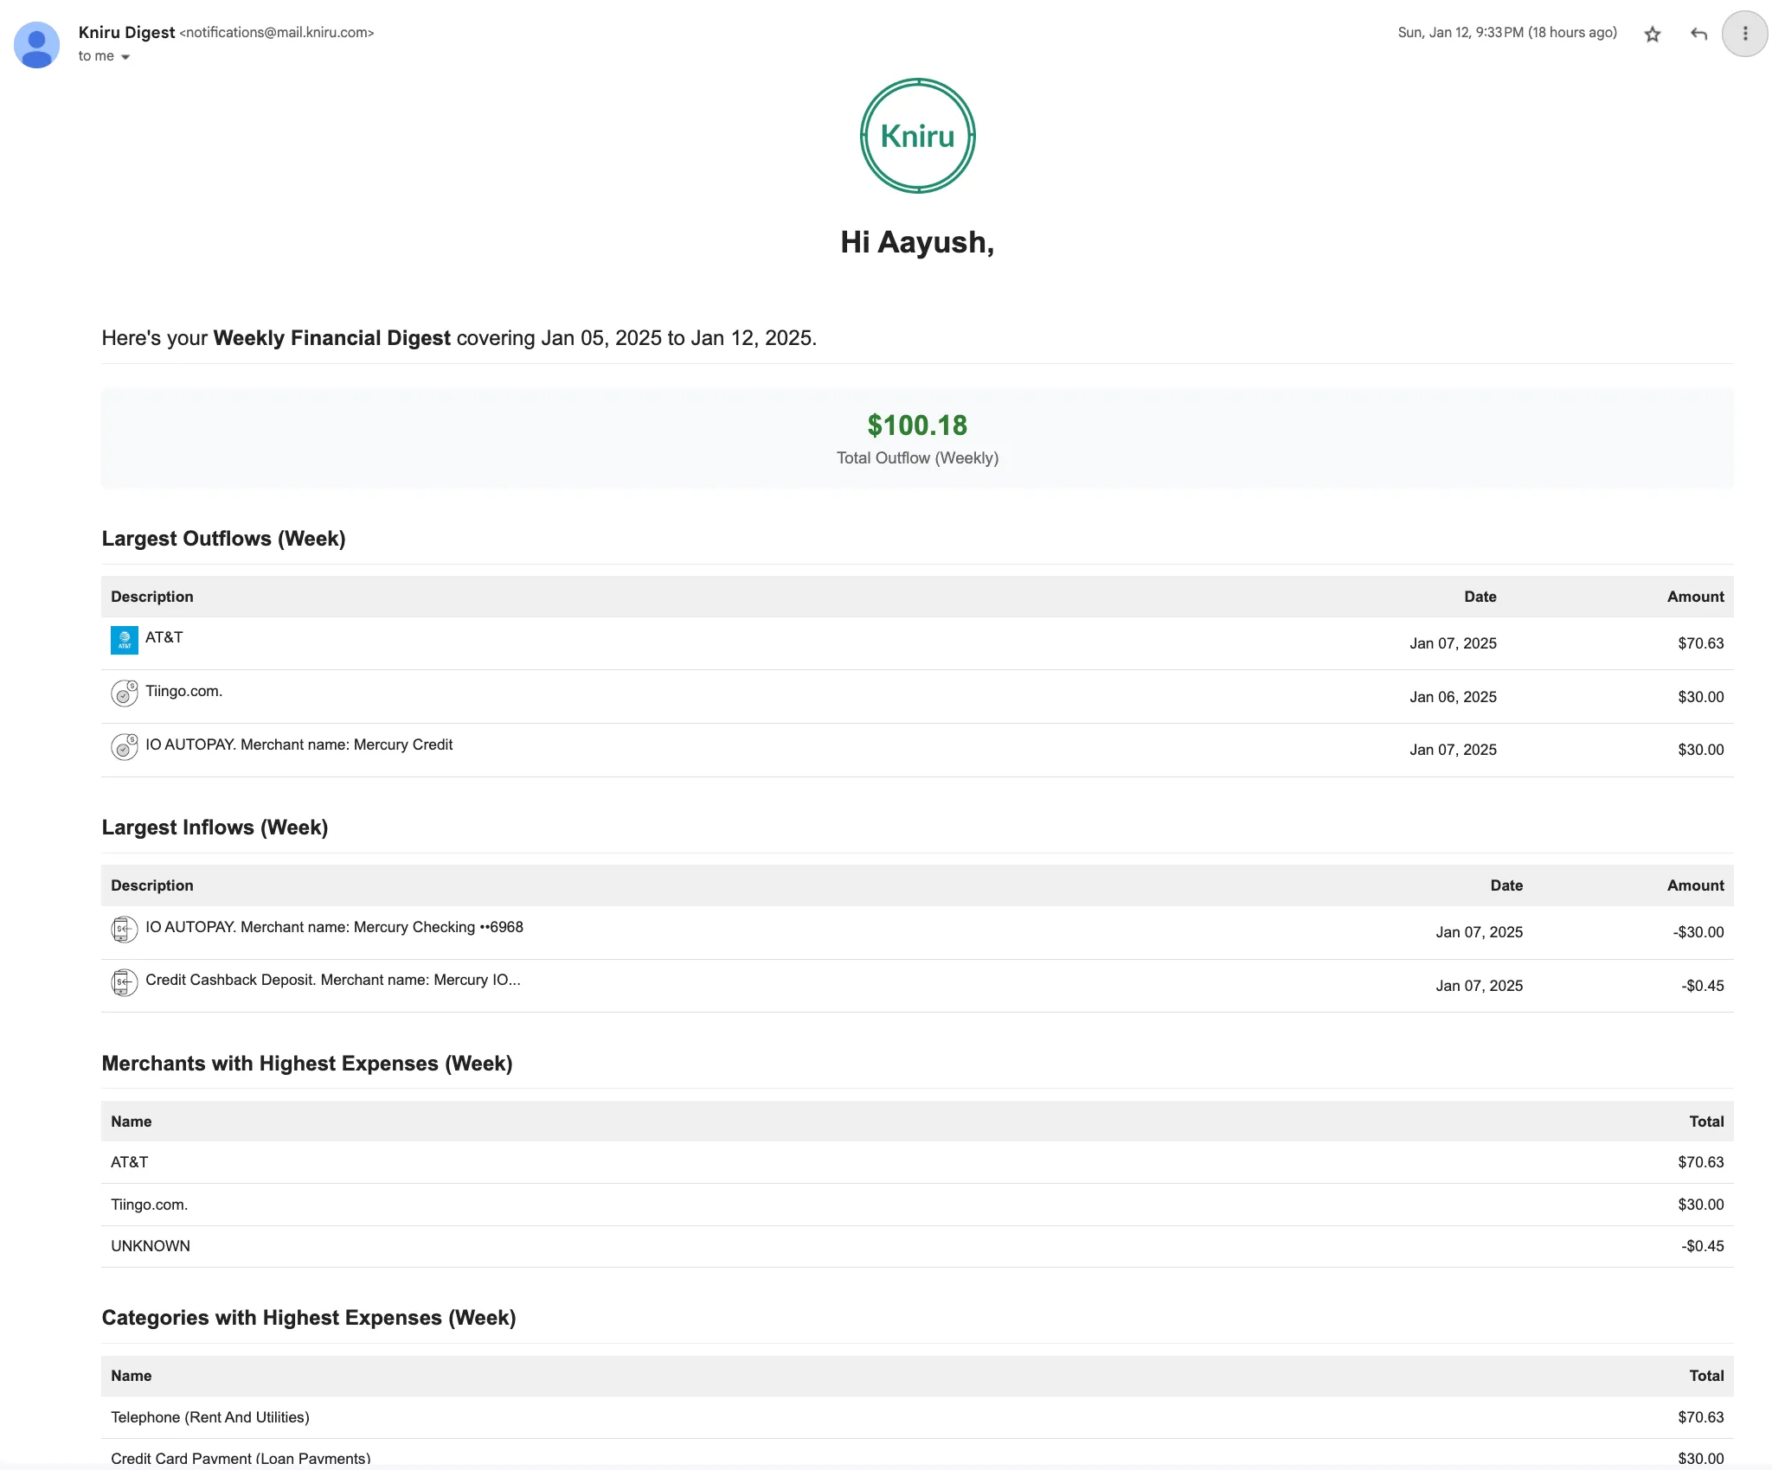Star this Kniru Digest email
This screenshot has width=1772, height=1470.
(1653, 35)
